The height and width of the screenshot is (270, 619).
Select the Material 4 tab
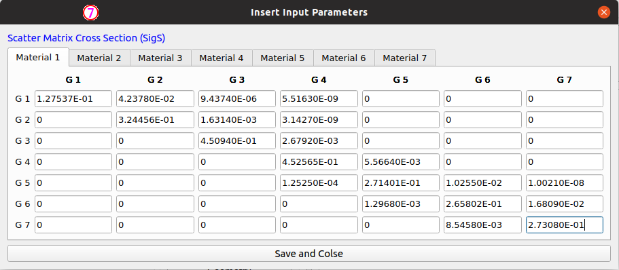pyautogui.click(x=222, y=58)
